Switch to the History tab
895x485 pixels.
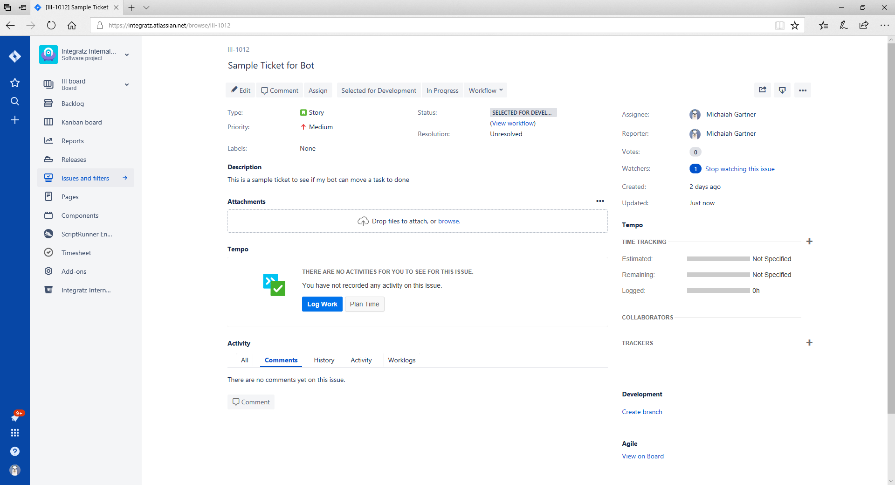coord(324,360)
